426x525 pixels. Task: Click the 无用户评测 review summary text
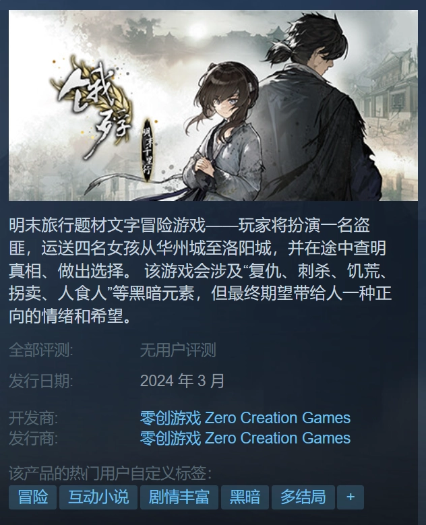[178, 350]
